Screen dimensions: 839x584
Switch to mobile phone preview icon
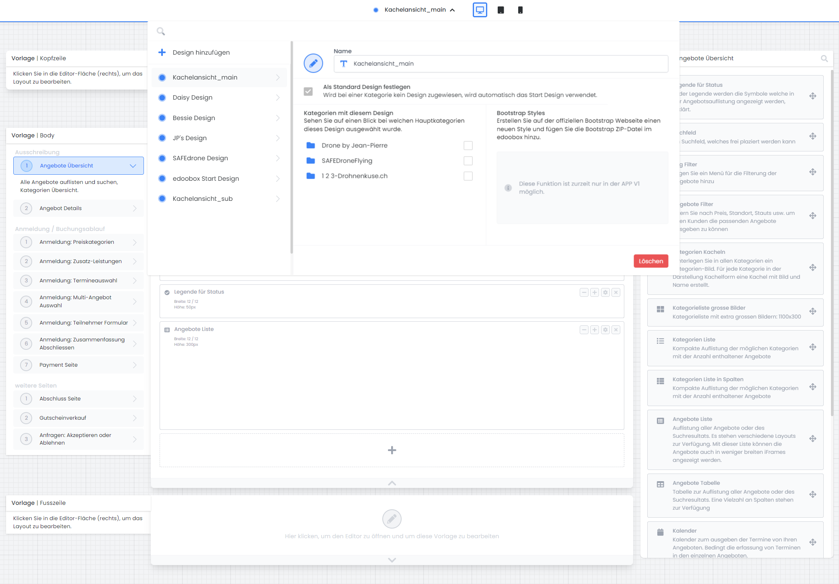tap(520, 10)
